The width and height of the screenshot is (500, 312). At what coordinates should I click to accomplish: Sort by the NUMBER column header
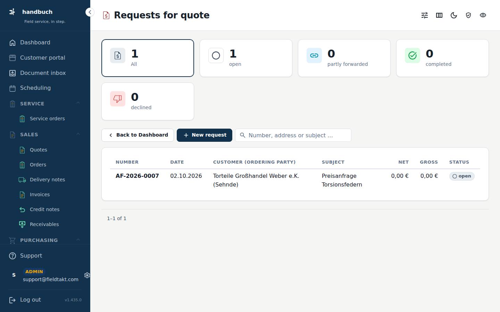click(x=127, y=162)
